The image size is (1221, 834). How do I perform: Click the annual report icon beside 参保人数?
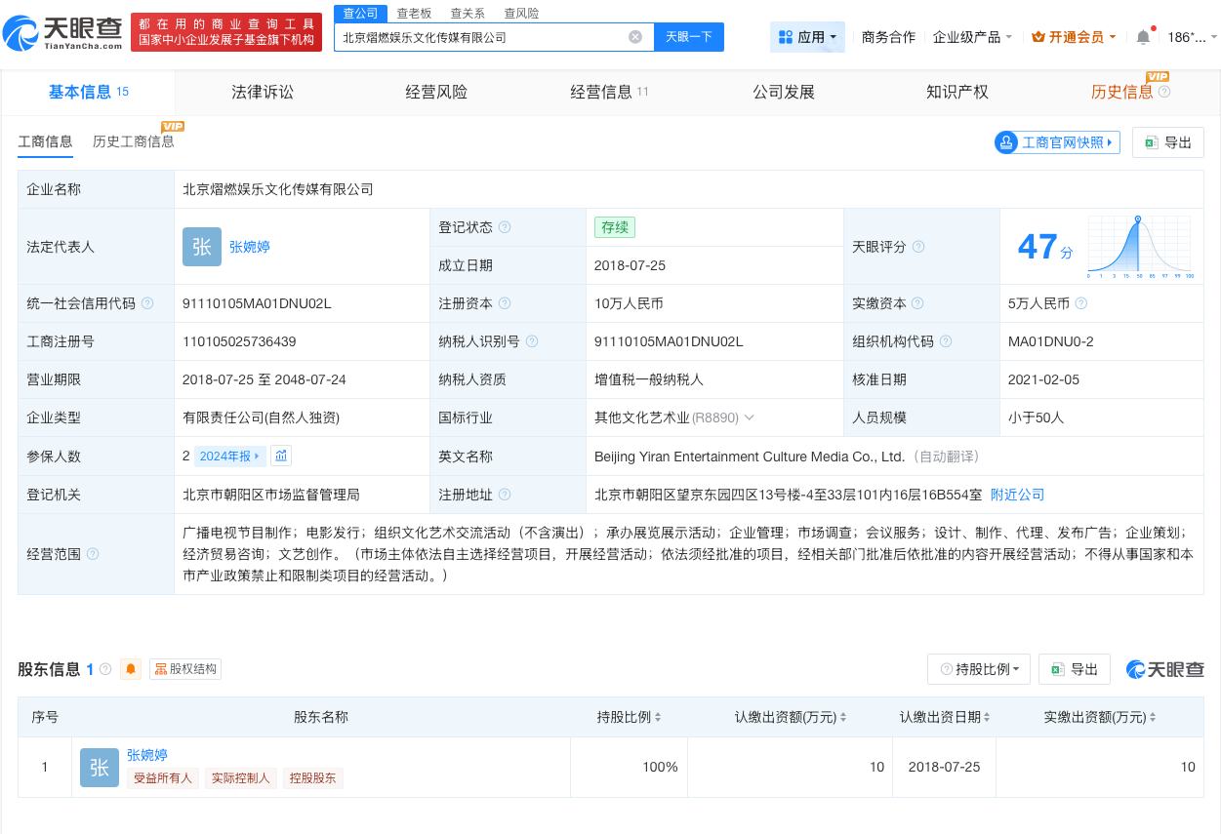281,456
